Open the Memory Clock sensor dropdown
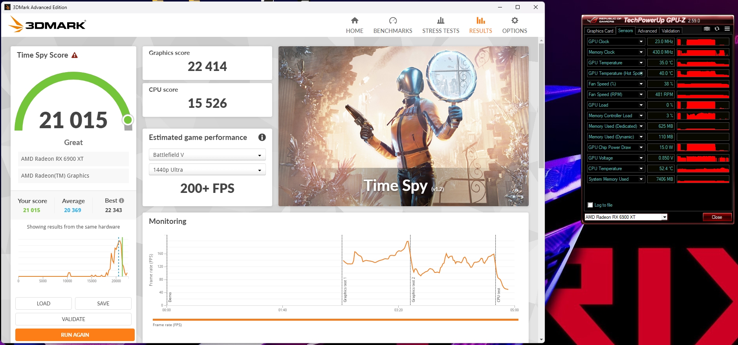Image resolution: width=738 pixels, height=345 pixels. click(641, 52)
